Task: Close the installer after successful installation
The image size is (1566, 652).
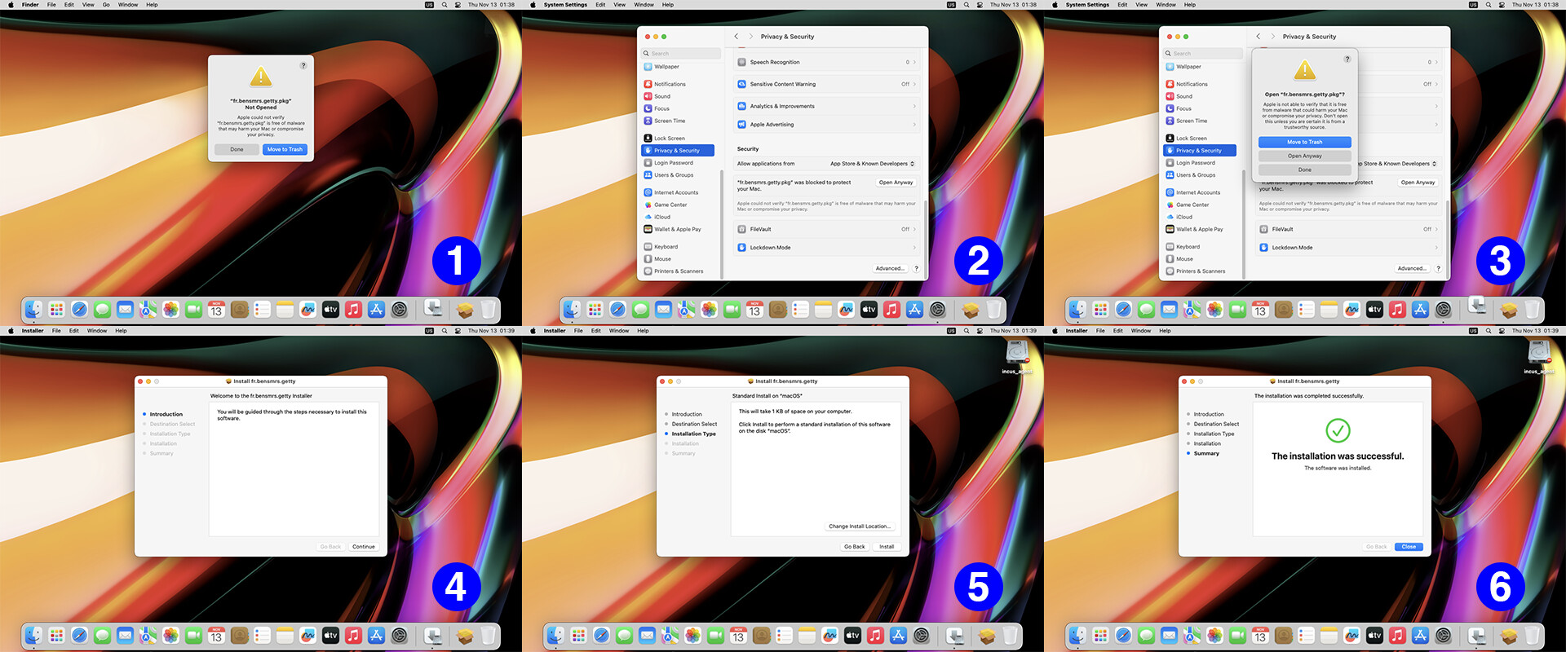Action: tap(1409, 547)
